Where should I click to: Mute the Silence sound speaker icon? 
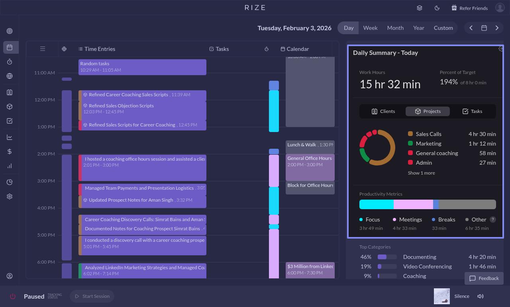pyautogui.click(x=481, y=296)
